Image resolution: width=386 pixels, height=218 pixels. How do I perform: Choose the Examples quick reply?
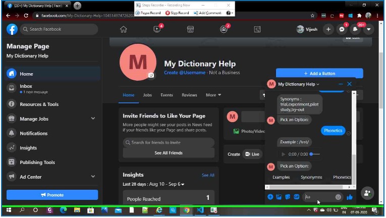pos(281,177)
